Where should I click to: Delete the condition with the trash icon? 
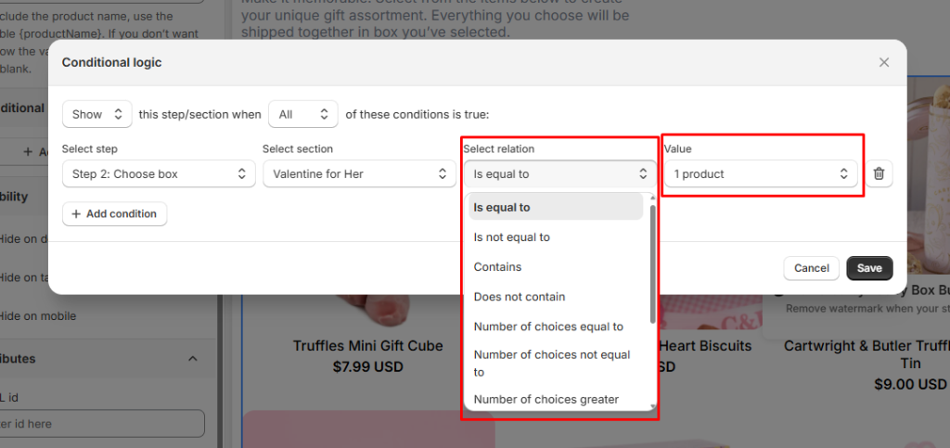(x=879, y=173)
